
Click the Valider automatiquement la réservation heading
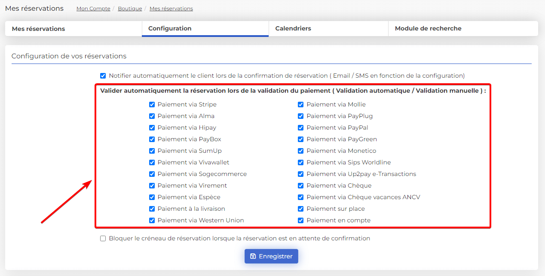pyautogui.click(x=293, y=91)
